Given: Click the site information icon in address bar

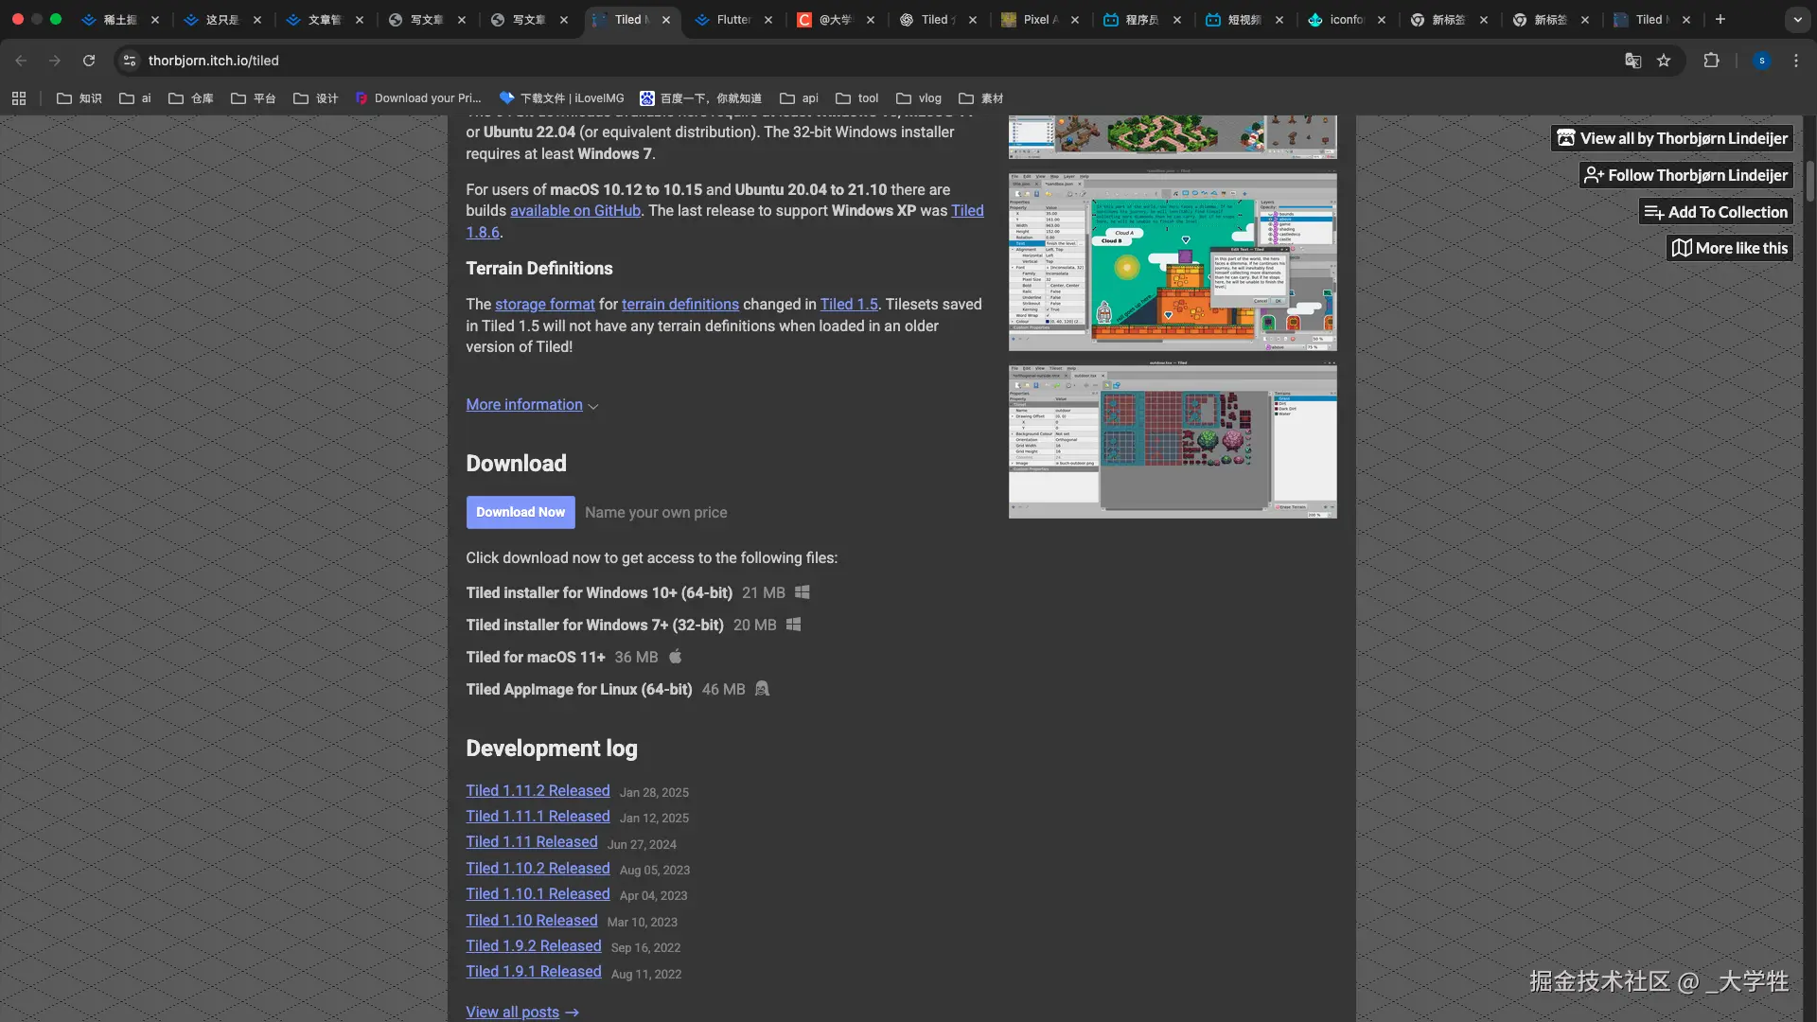Looking at the screenshot, I should click(x=130, y=61).
